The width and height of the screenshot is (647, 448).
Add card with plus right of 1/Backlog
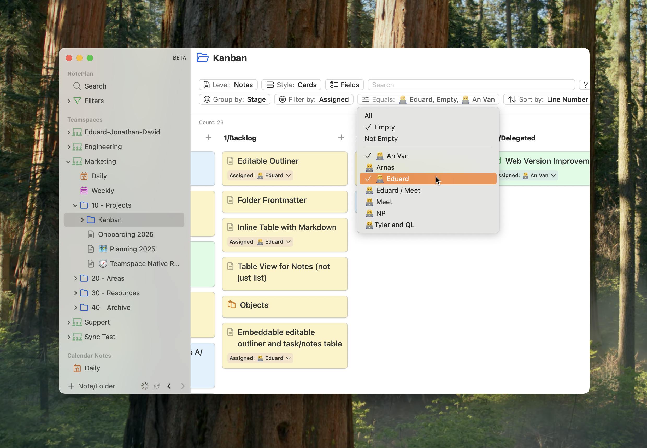coord(341,137)
